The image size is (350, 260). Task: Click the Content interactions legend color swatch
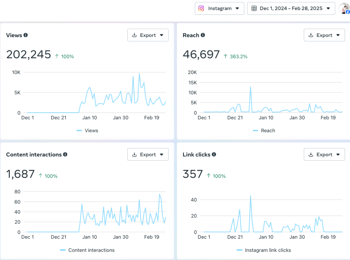click(63, 250)
